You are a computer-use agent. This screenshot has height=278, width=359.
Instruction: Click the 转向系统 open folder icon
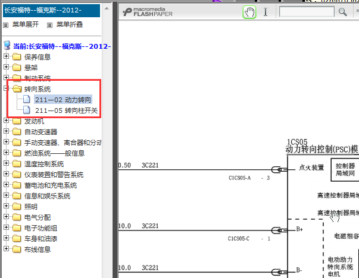point(17,89)
